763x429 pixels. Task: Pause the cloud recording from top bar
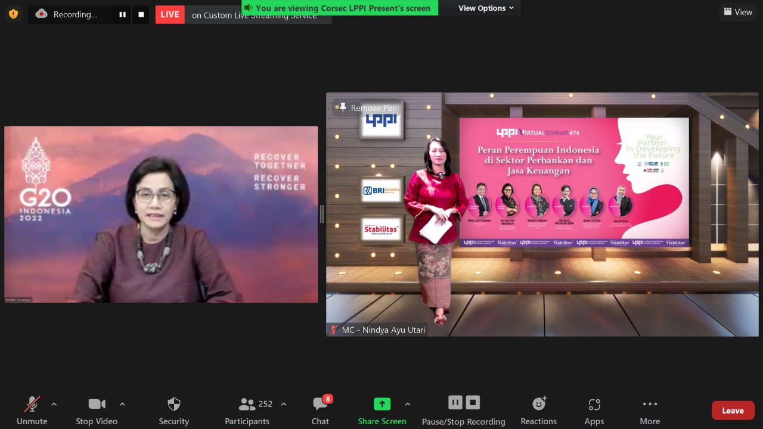[x=122, y=15]
